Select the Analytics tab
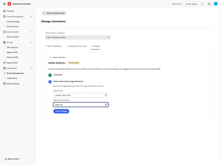220x165 pixels. click(x=95, y=46)
